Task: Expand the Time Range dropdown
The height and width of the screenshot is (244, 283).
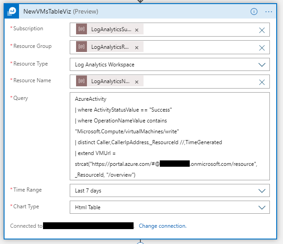Action: click(x=262, y=191)
